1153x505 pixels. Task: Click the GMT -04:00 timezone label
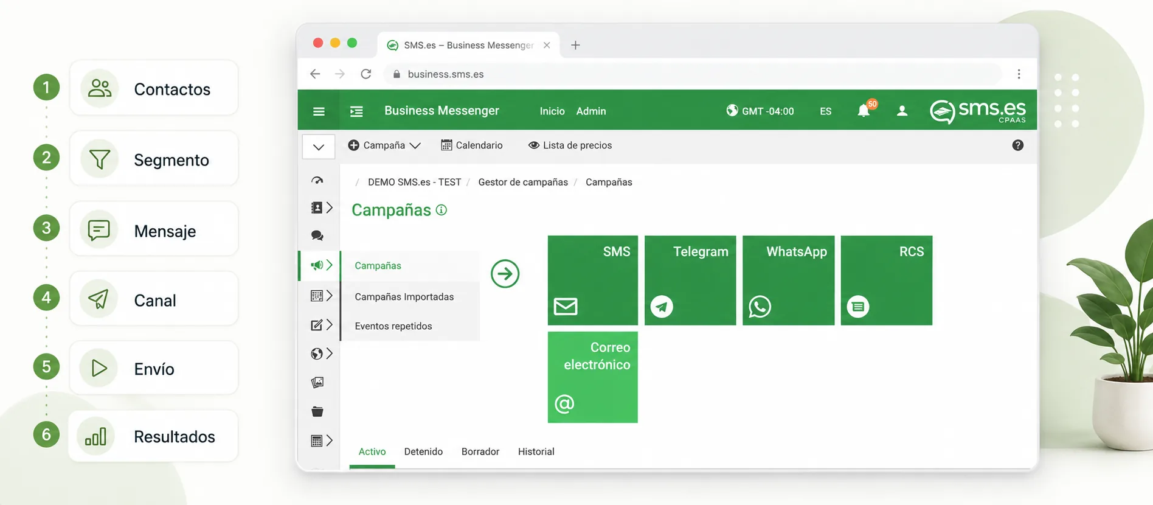(768, 111)
